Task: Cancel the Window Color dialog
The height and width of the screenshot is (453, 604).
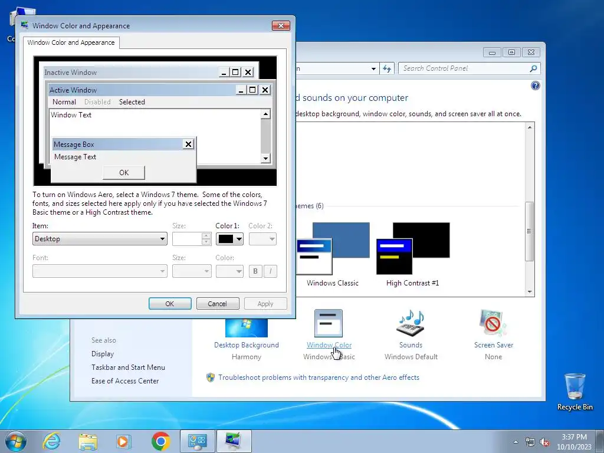Action: [x=217, y=304]
